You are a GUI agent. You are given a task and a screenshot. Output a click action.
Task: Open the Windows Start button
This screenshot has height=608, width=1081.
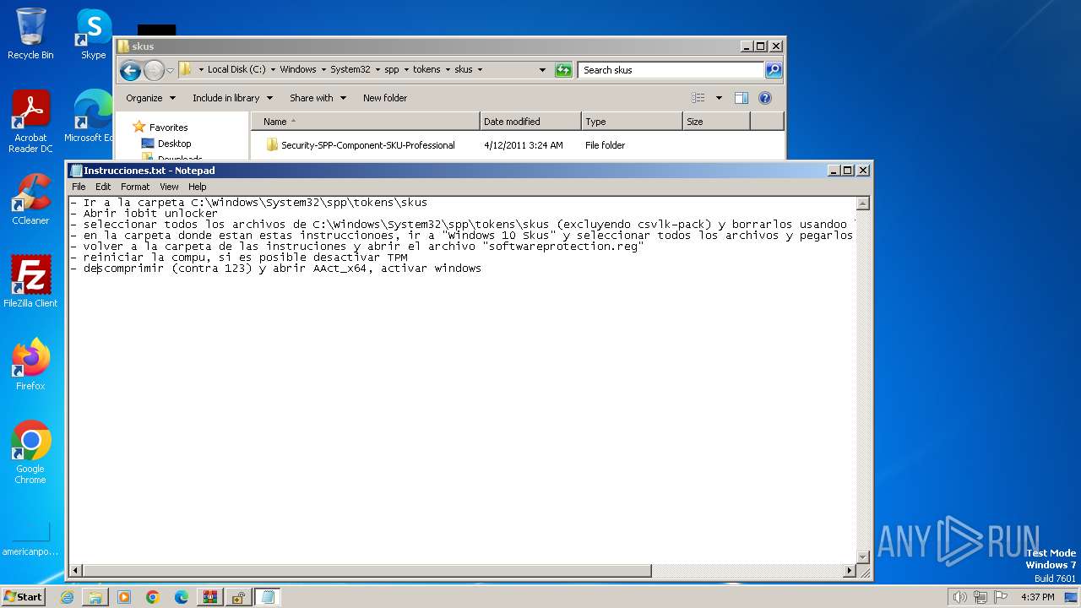[24, 597]
